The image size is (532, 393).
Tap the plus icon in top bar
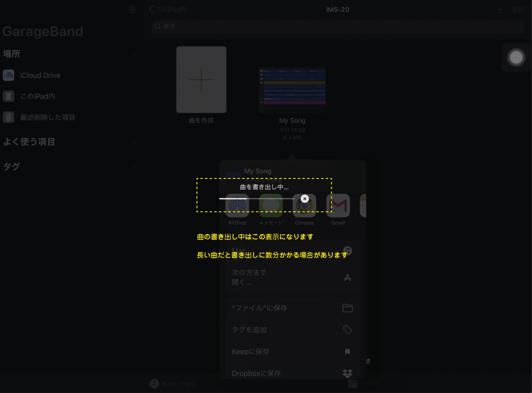500,10
